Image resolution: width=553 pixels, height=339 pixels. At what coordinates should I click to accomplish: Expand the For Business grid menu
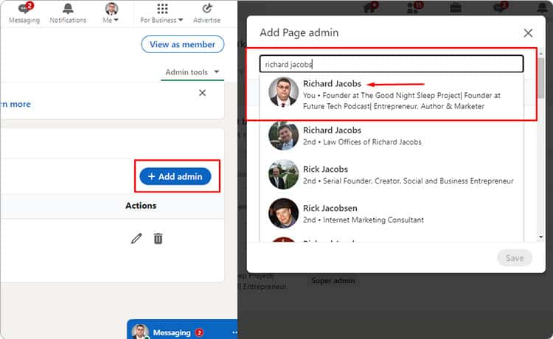tap(162, 13)
